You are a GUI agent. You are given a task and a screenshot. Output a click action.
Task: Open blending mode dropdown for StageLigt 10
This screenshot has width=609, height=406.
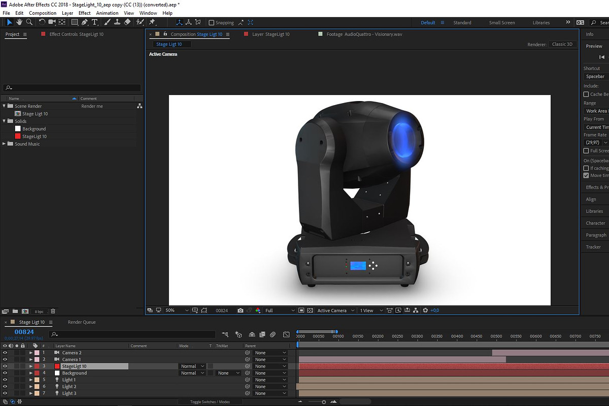193,366
